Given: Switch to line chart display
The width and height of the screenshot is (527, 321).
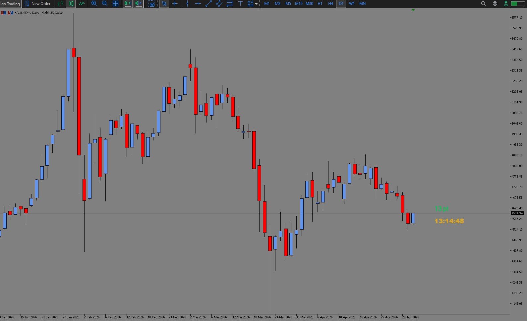Looking at the screenshot, I should coord(82,4).
